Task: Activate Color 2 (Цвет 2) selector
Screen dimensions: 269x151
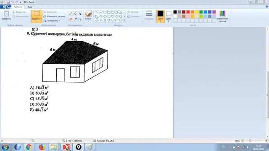Action: pos(169,16)
